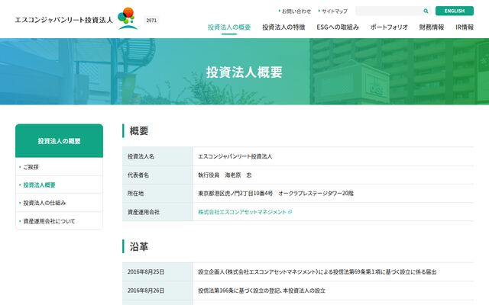The width and height of the screenshot is (489, 305).
Task: Go to お問い合わせ contact page
Action: pos(295,11)
